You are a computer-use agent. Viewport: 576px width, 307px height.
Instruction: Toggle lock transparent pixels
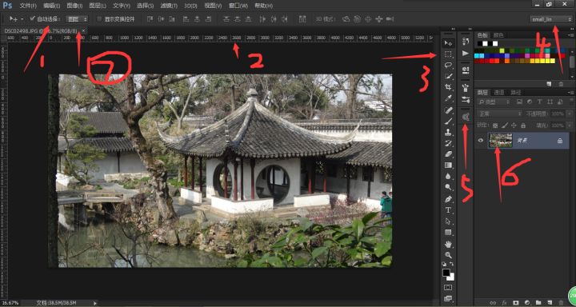pyautogui.click(x=495, y=126)
